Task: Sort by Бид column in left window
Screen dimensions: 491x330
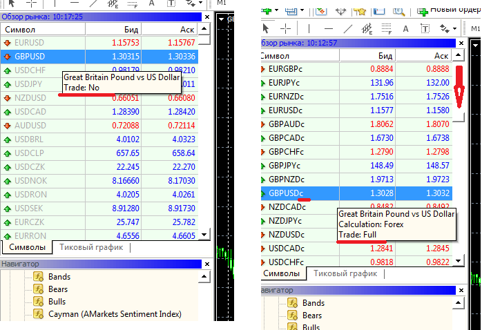Action: click(113, 30)
